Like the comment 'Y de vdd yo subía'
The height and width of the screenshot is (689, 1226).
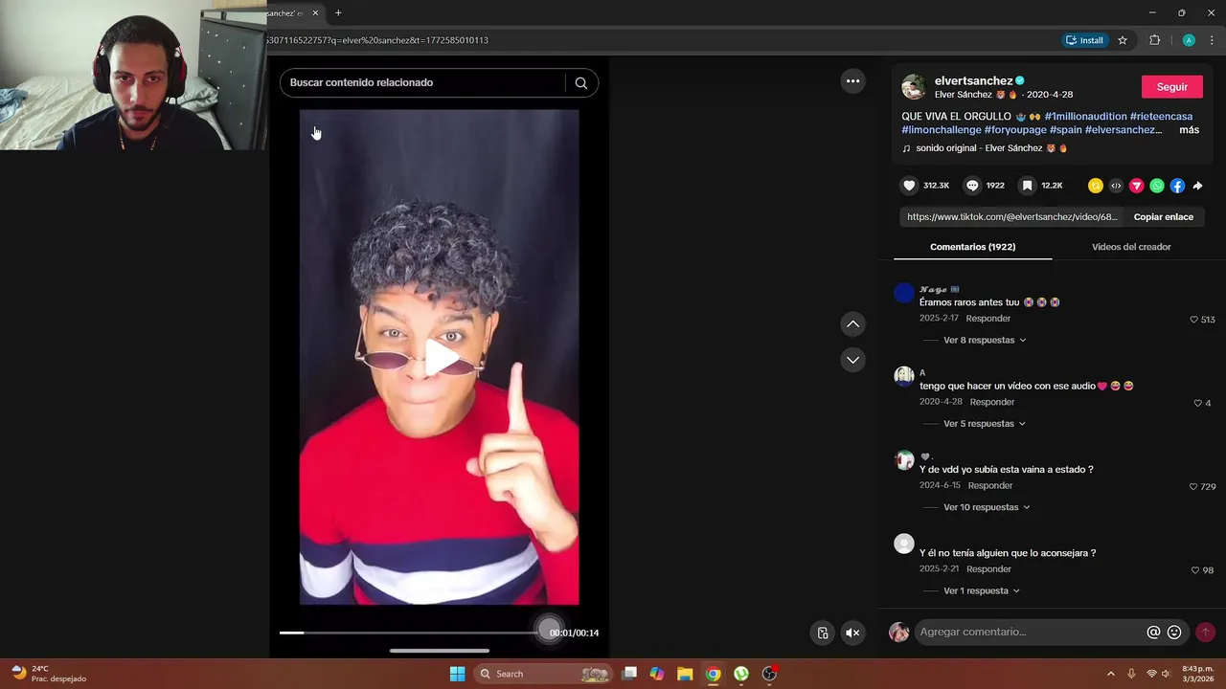1194,487
